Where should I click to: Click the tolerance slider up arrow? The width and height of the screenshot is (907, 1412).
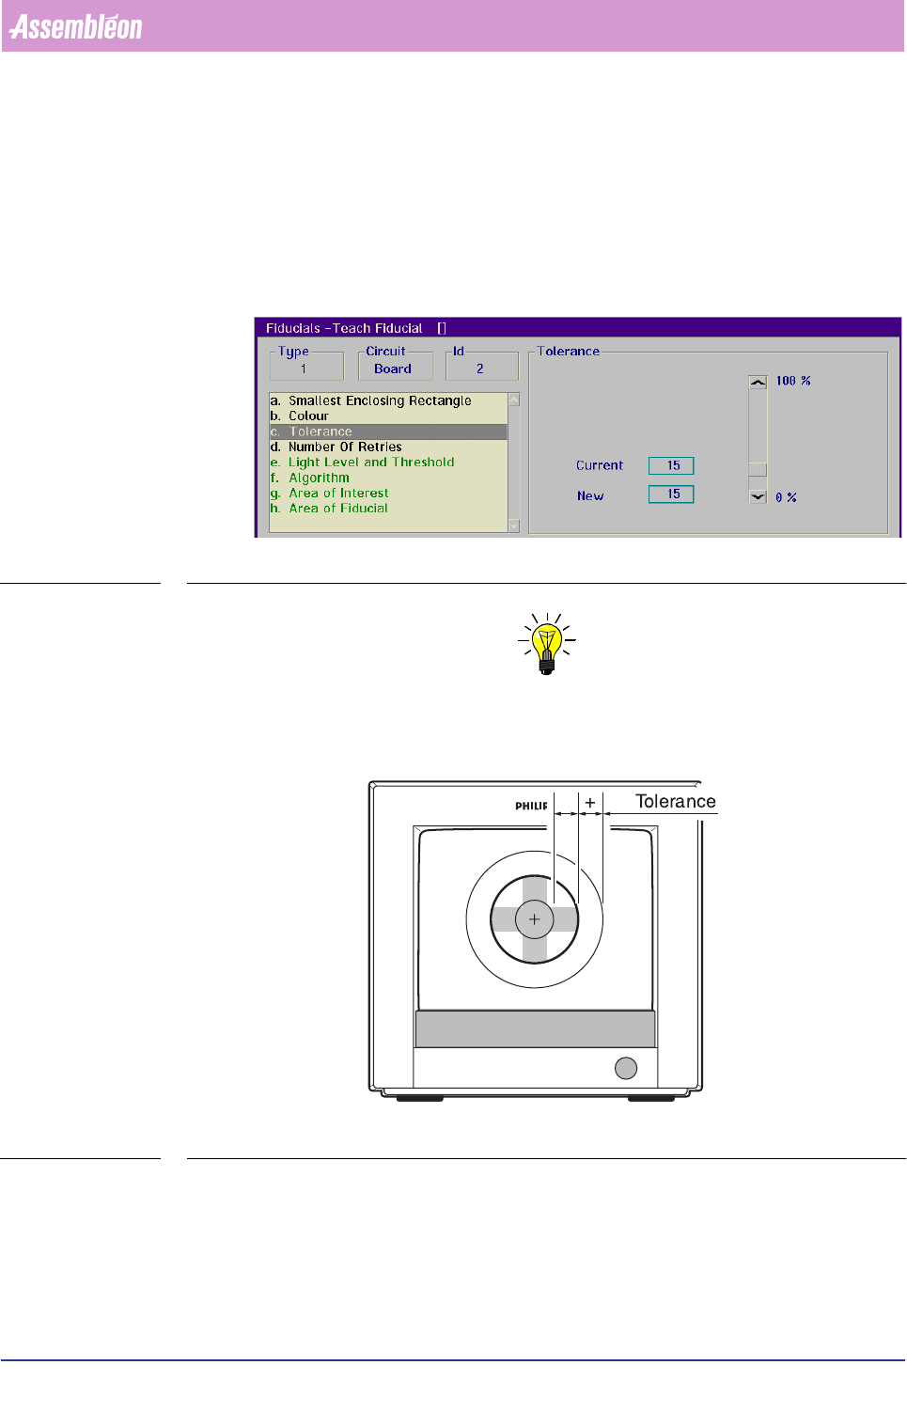758,382
